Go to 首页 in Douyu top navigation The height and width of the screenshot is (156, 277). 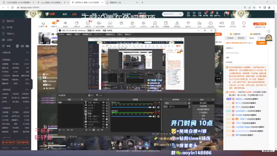click(65, 14)
